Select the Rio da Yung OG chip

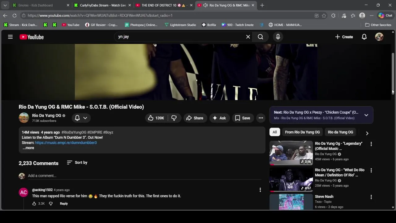(340, 132)
